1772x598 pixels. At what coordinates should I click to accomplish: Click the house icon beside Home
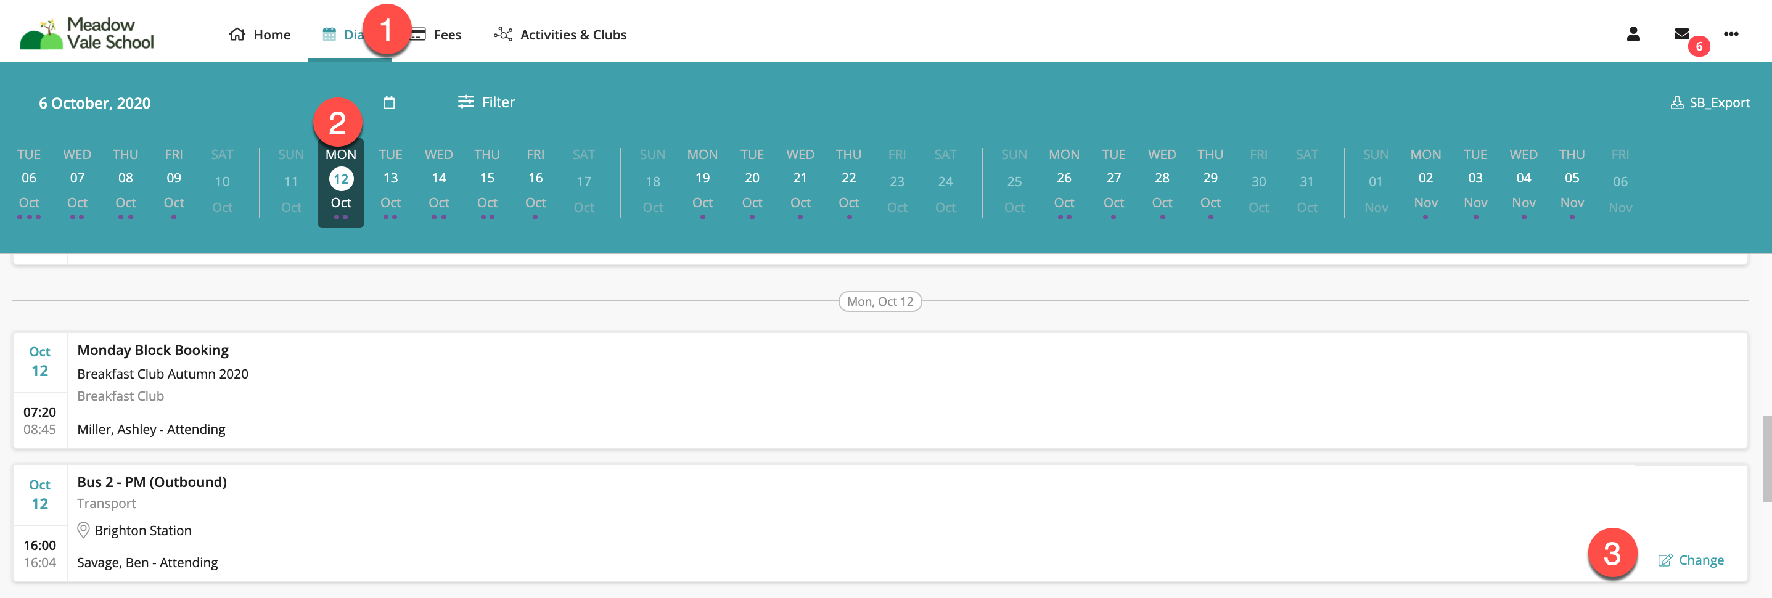pos(237,35)
